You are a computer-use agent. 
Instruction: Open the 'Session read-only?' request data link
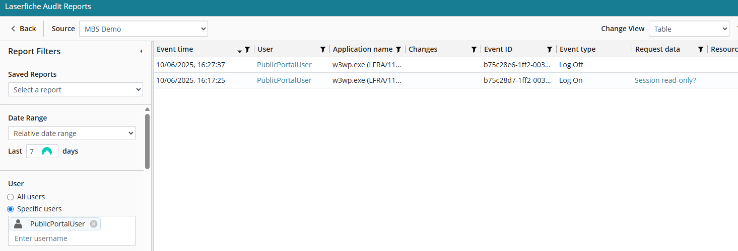pos(665,80)
